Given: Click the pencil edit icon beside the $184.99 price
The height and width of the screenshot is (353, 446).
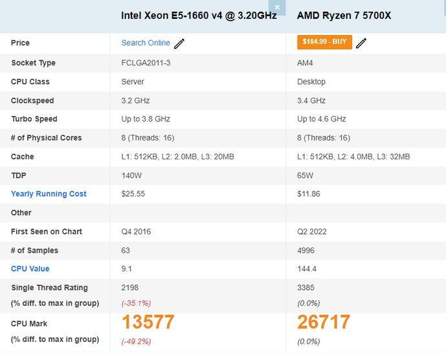Looking at the screenshot, I should click(361, 43).
